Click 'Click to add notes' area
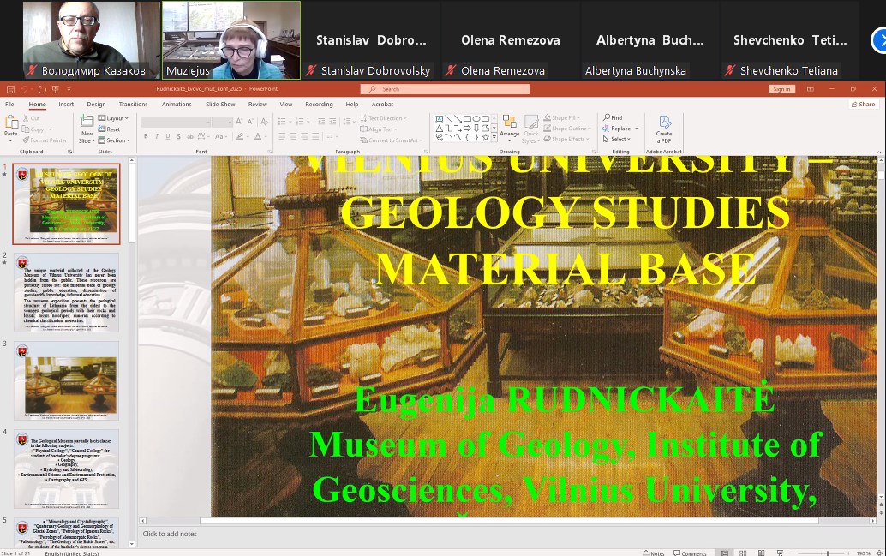The image size is (886, 556). [170, 534]
